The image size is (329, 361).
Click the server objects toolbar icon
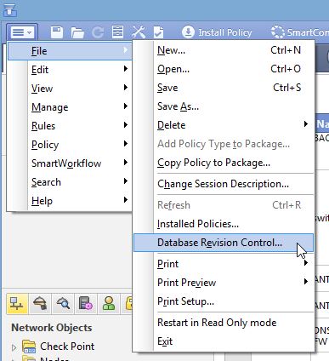click(x=117, y=32)
